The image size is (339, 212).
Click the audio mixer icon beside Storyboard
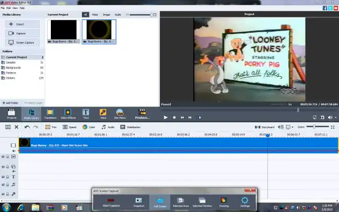click(x=281, y=127)
